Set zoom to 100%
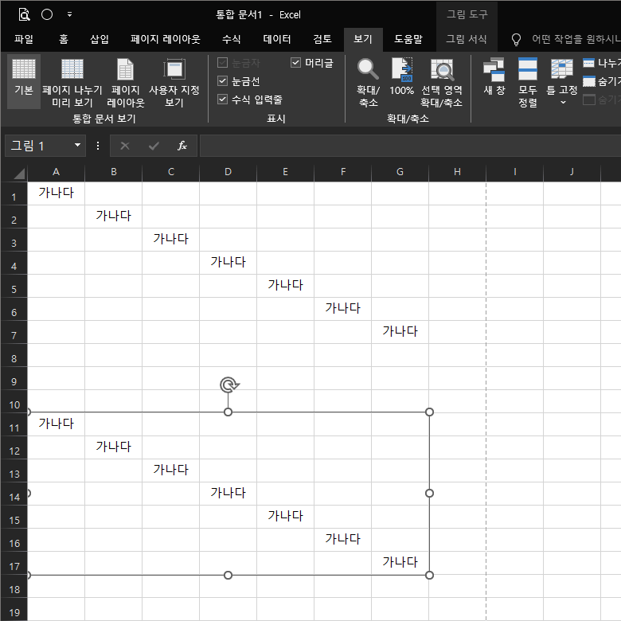The height and width of the screenshot is (621, 621). coord(401,78)
